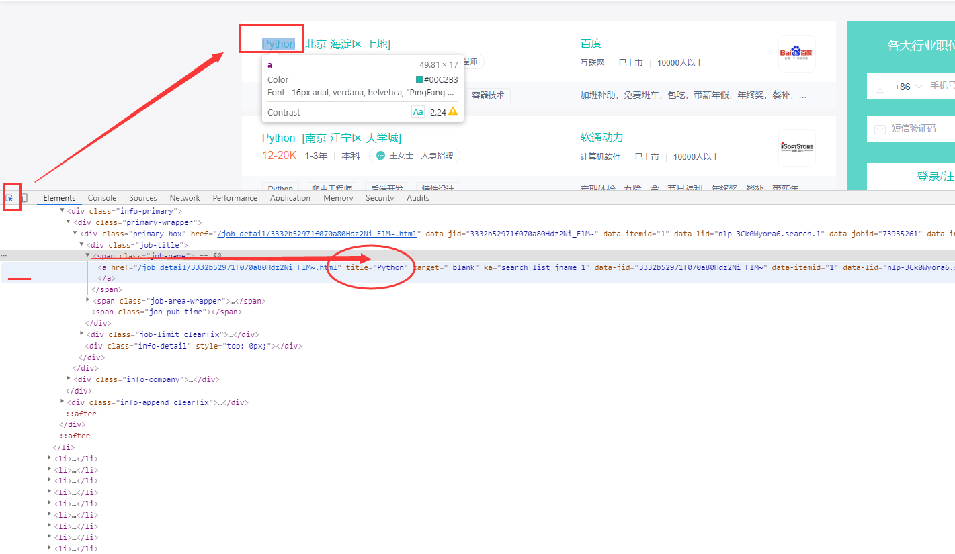The width and height of the screenshot is (955, 554).
Task: Click the chat bubble icon beside 王女士
Action: tap(380, 156)
